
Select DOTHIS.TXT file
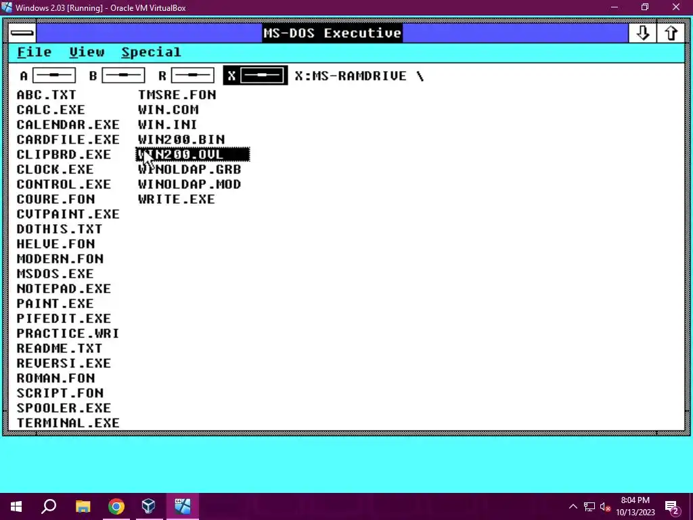(60, 229)
